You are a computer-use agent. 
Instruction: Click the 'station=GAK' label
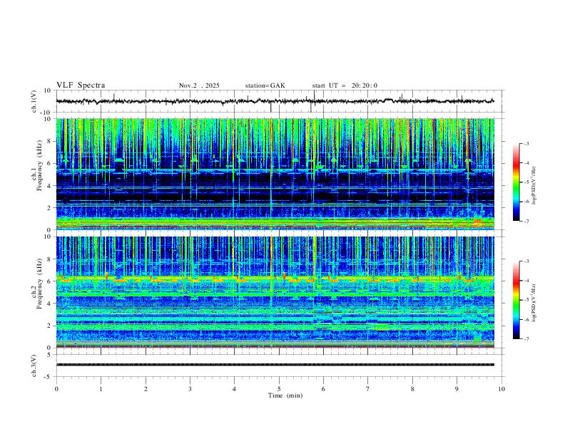[x=265, y=85]
